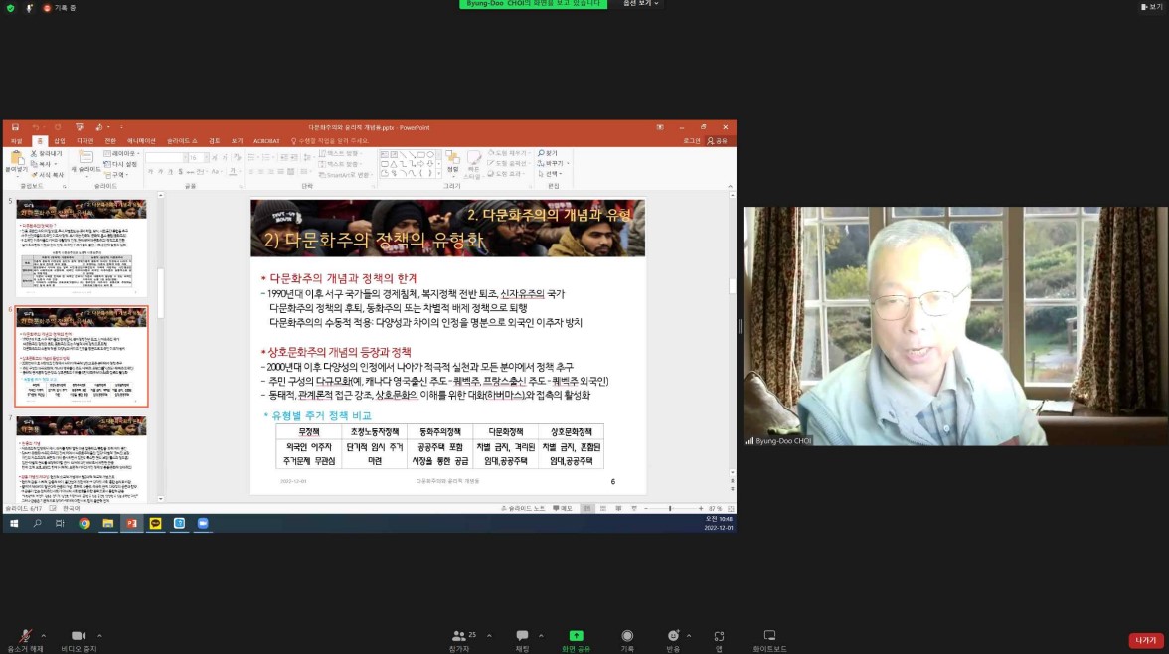1169x654 pixels.
Task: Open audio options arrow beside microphone
Action: [44, 636]
